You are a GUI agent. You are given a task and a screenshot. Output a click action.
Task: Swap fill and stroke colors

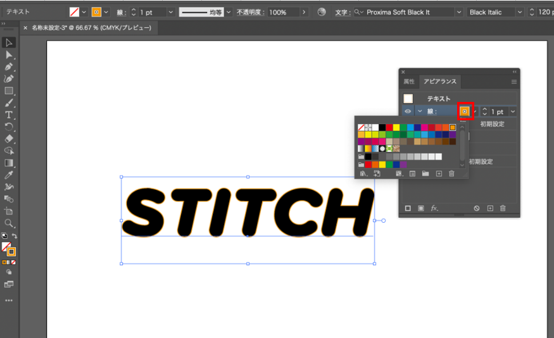[15, 235]
